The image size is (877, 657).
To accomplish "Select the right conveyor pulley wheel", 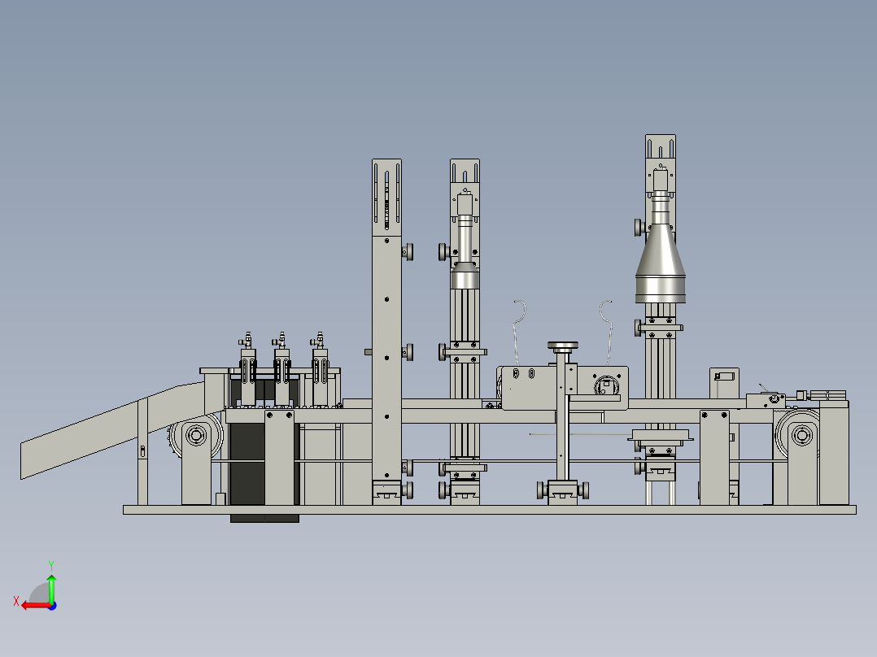I will pyautogui.click(x=801, y=435).
